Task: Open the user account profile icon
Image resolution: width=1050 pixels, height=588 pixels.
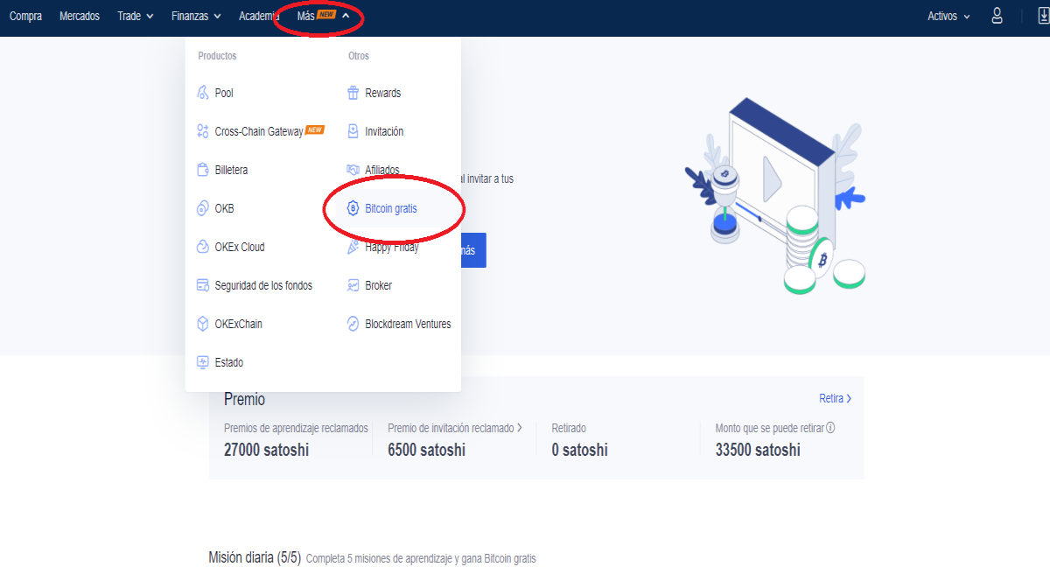Action: 997,16
